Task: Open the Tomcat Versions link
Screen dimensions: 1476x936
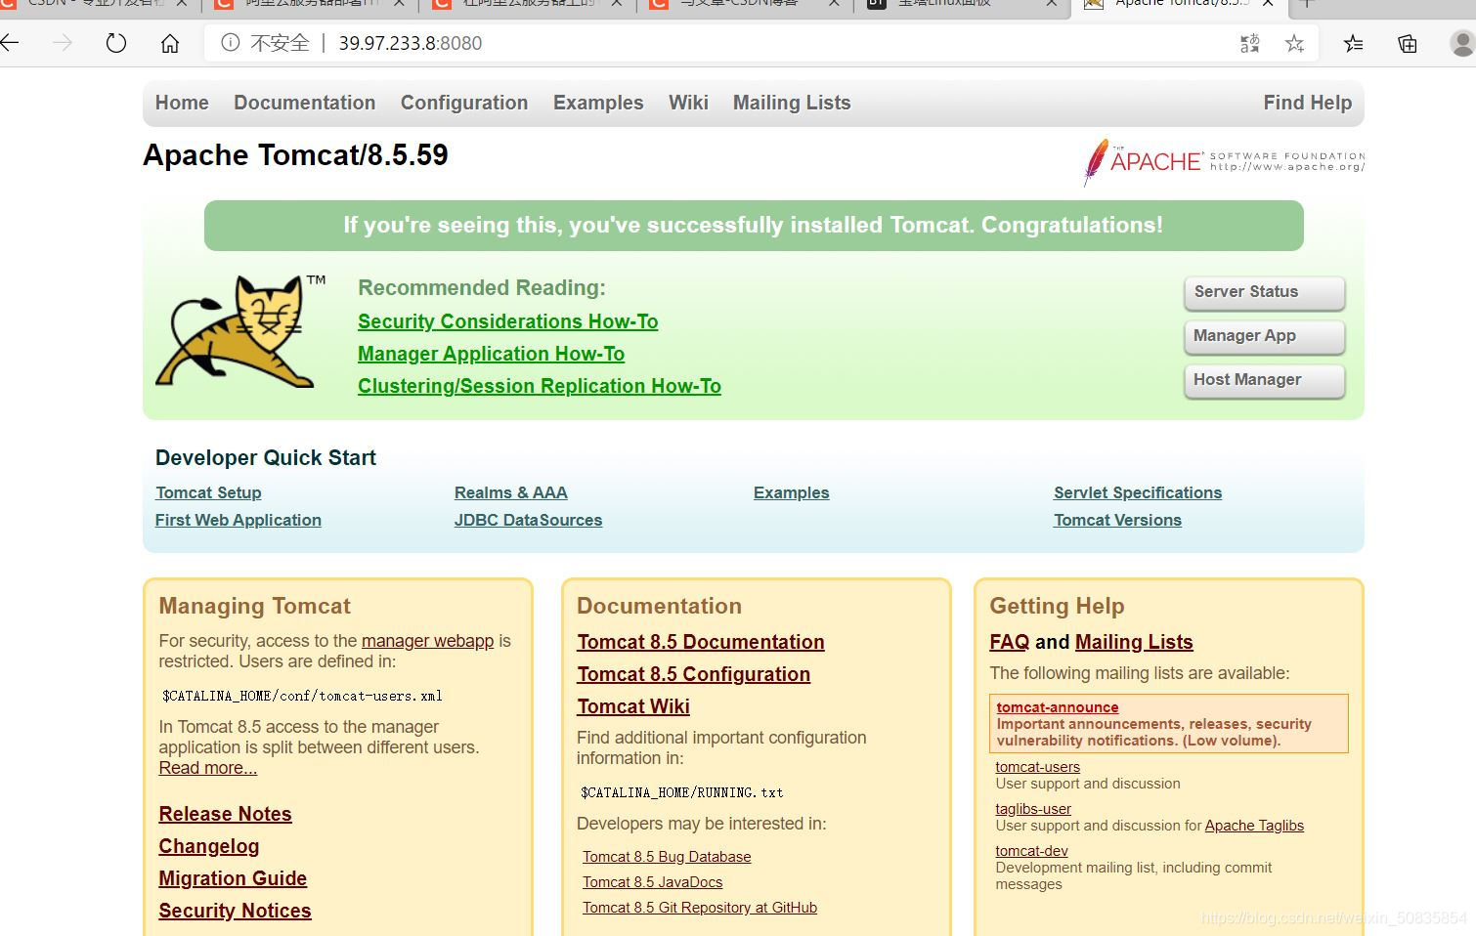Action: pyautogui.click(x=1117, y=520)
